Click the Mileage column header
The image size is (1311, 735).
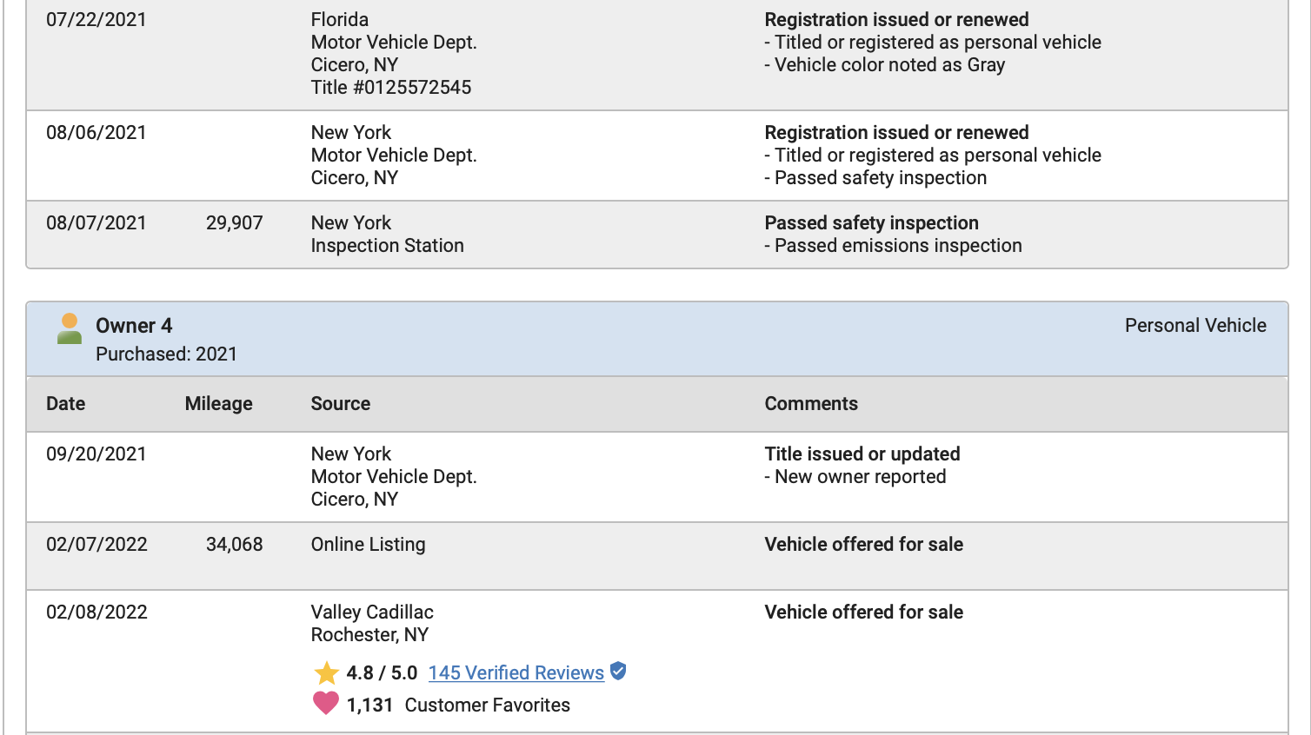[x=218, y=404]
